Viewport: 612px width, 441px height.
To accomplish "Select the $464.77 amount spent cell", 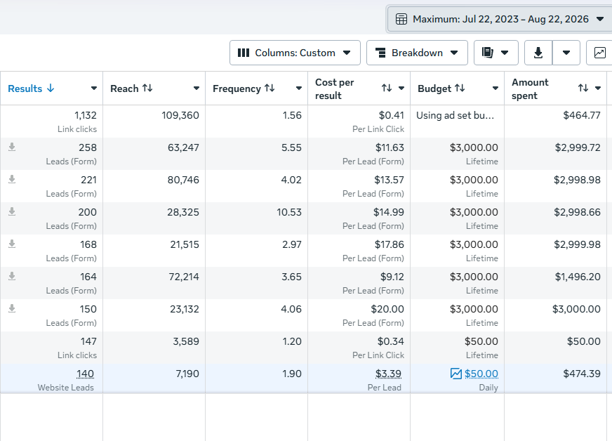I will pos(555,121).
